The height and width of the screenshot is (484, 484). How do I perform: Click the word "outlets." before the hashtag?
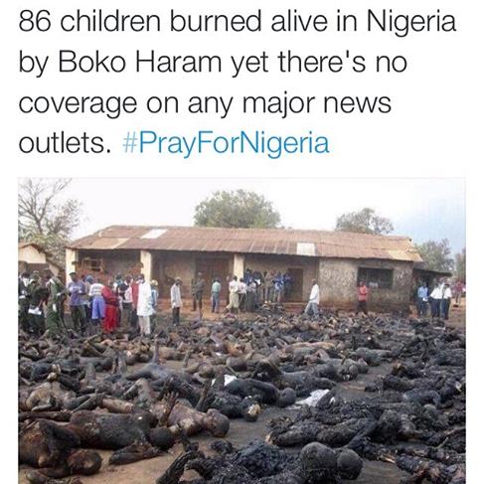[x=65, y=143]
